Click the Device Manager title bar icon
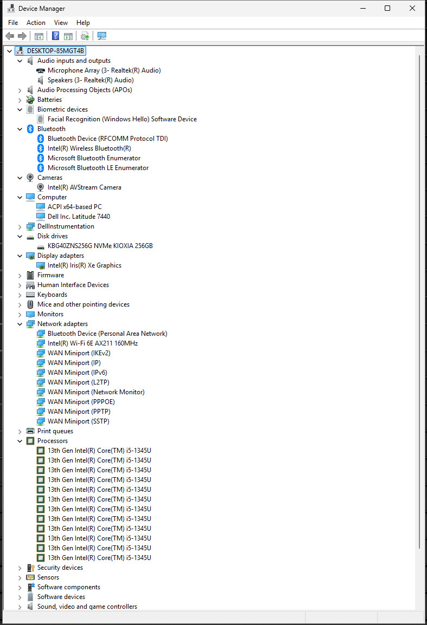 tap(11, 8)
